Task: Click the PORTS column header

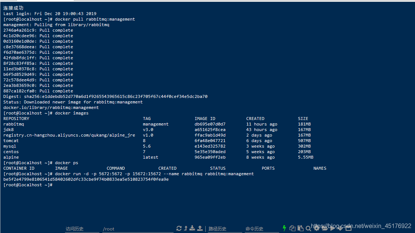Action: tap(268, 168)
